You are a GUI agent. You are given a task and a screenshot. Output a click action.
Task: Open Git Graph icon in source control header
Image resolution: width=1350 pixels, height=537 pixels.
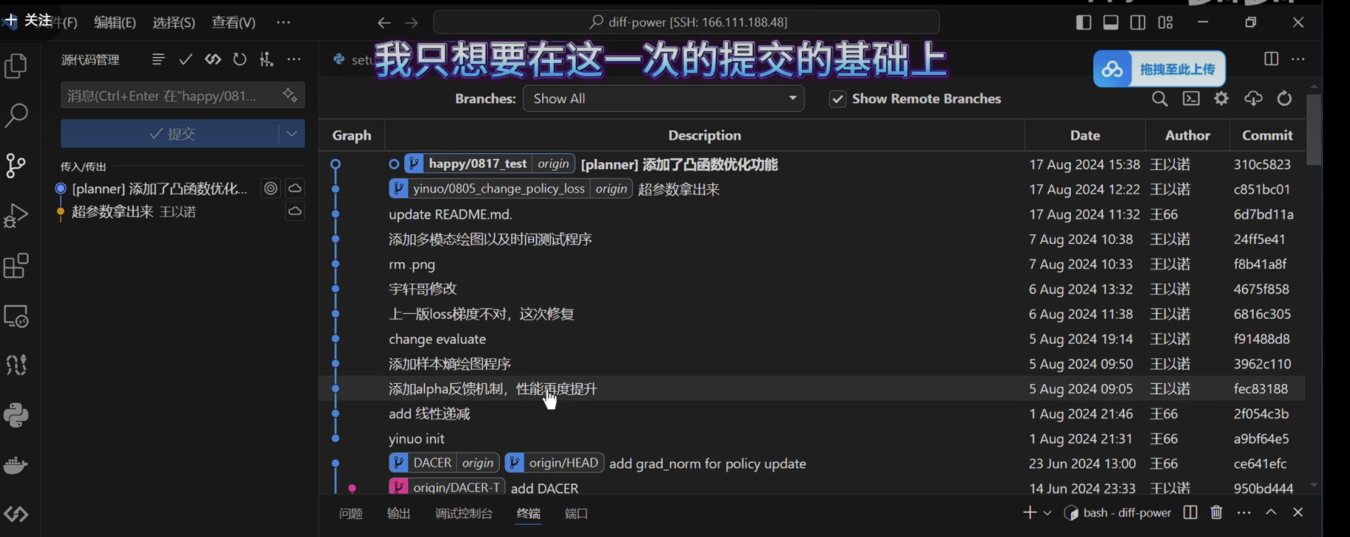click(x=267, y=59)
